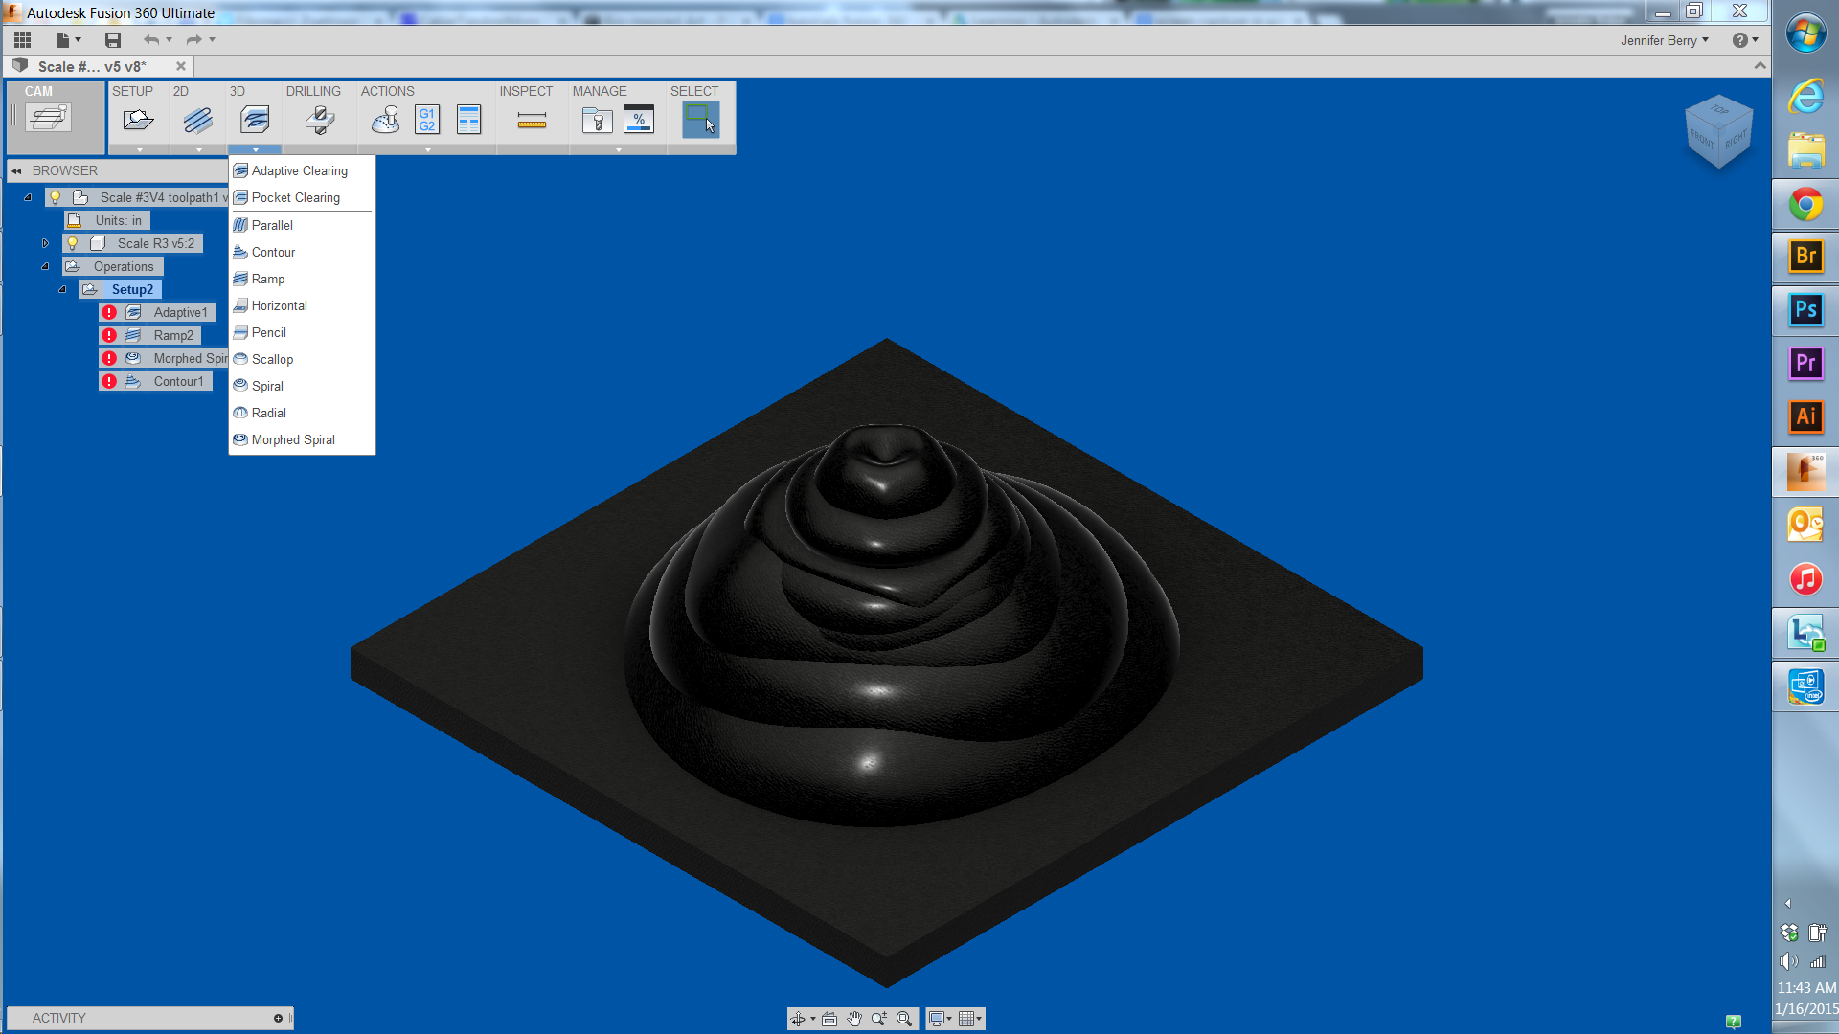Select the Pan hand icon
Screen dimensions: 1839x1034
[x=854, y=1019]
